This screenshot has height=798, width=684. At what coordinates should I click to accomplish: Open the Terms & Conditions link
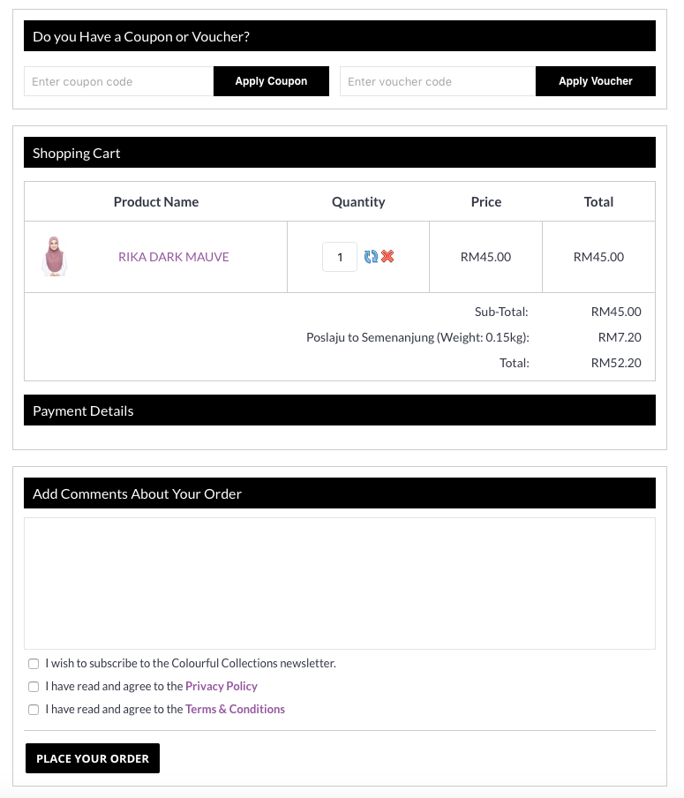click(x=235, y=709)
